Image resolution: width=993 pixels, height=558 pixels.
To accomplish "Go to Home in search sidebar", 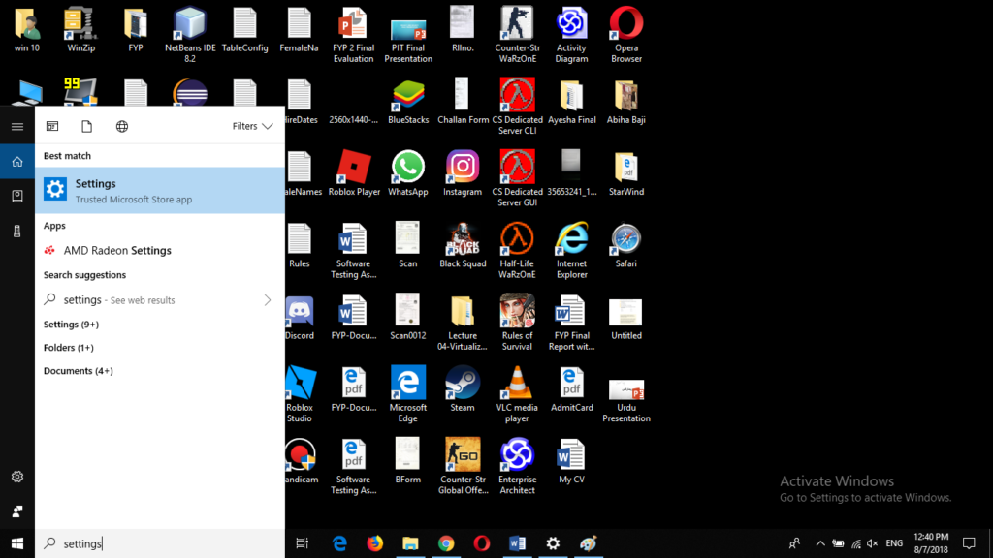I will click(17, 162).
